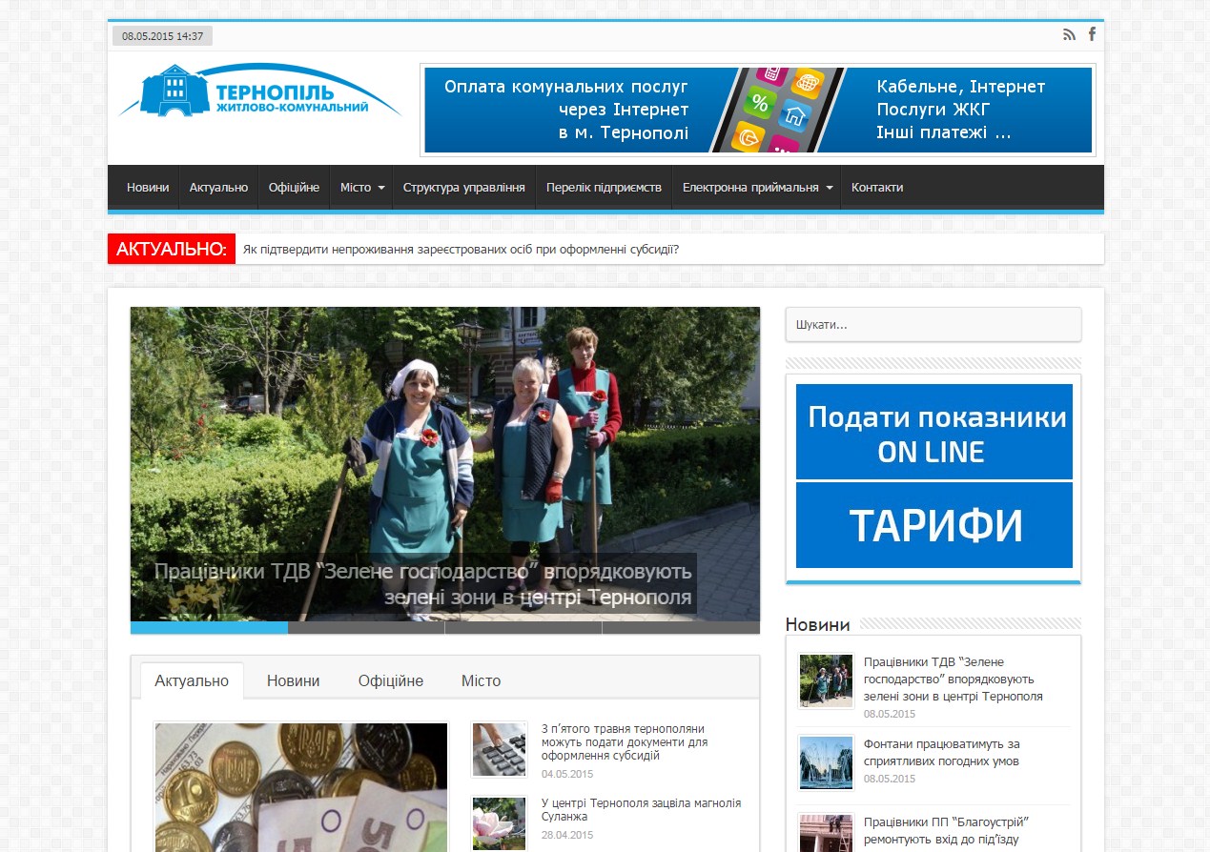The height and width of the screenshot is (852, 1210).
Task: Open the magnolia flower thumbnail
Action: click(x=499, y=823)
